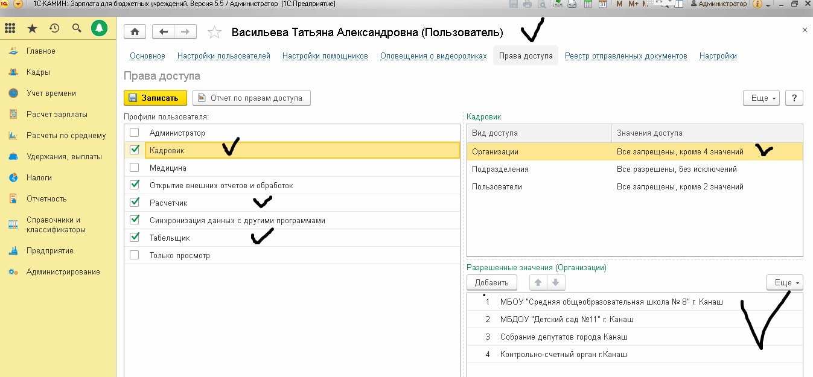Open the sections menu grid icon
This screenshot has width=813, height=377.
[x=10, y=28]
